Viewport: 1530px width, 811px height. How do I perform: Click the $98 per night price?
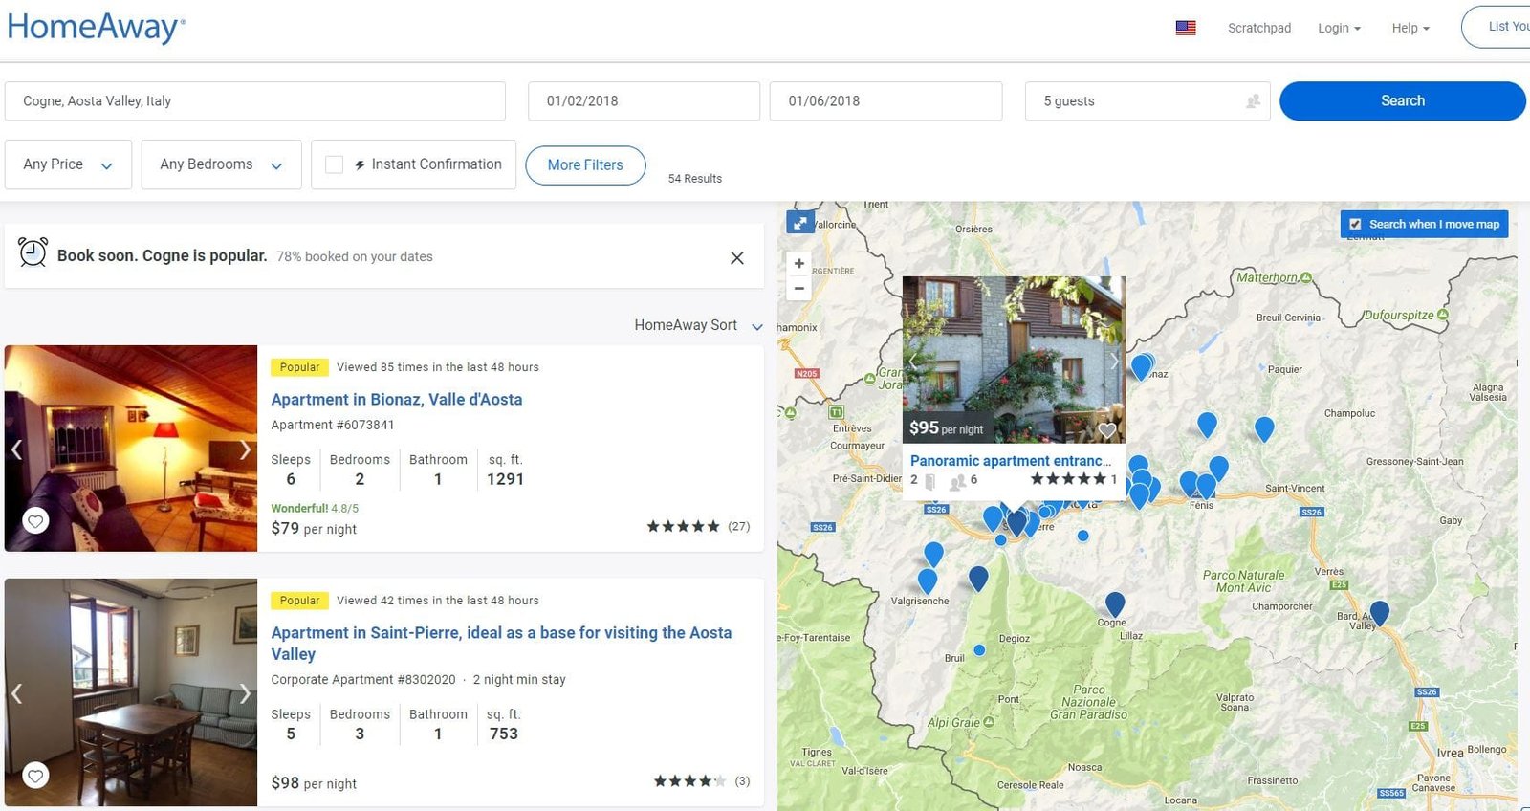314,782
